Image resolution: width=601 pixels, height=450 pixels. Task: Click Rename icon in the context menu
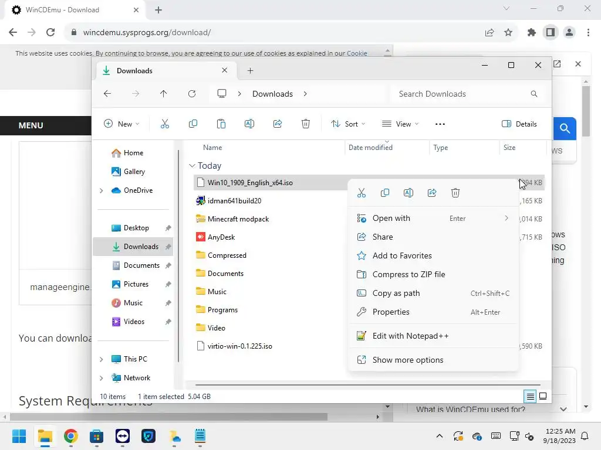click(x=408, y=193)
